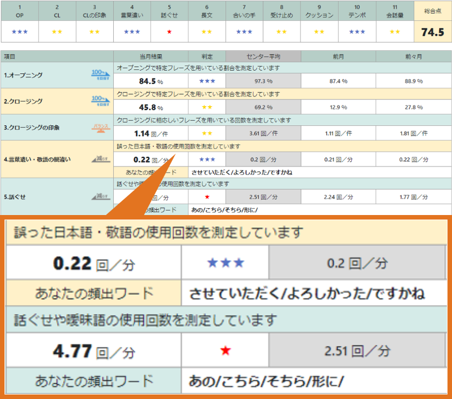This screenshot has width=452, height=399.
Task: Select the センター平均 header cell
Action: pyautogui.click(x=264, y=56)
